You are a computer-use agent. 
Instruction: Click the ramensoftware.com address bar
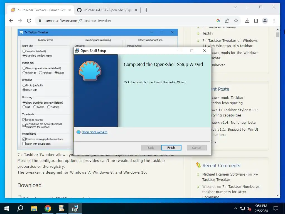pos(127,21)
